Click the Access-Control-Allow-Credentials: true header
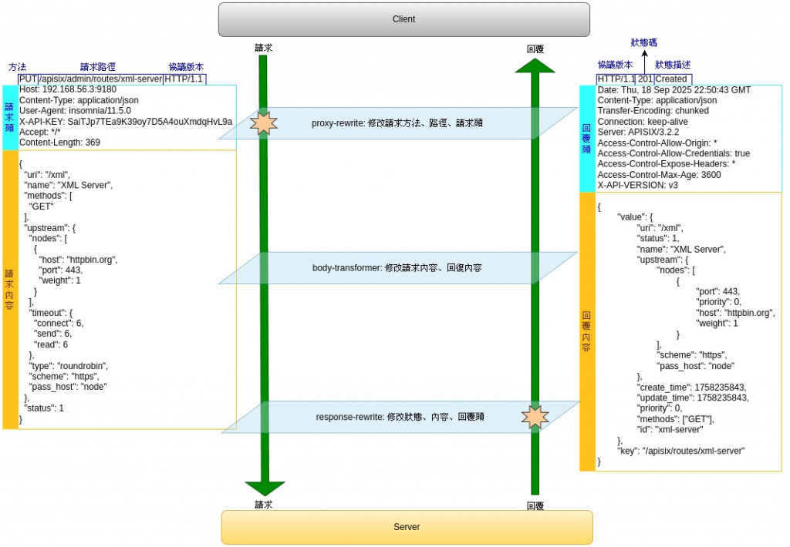This screenshot has width=790, height=547. [x=674, y=153]
